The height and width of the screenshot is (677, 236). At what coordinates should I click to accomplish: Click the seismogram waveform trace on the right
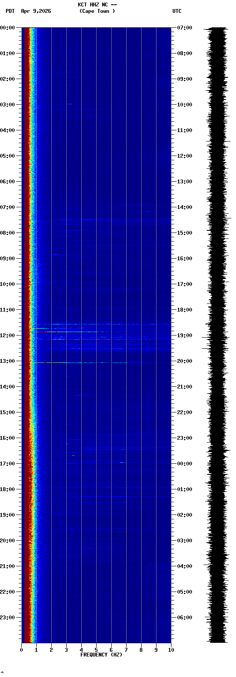(218, 335)
